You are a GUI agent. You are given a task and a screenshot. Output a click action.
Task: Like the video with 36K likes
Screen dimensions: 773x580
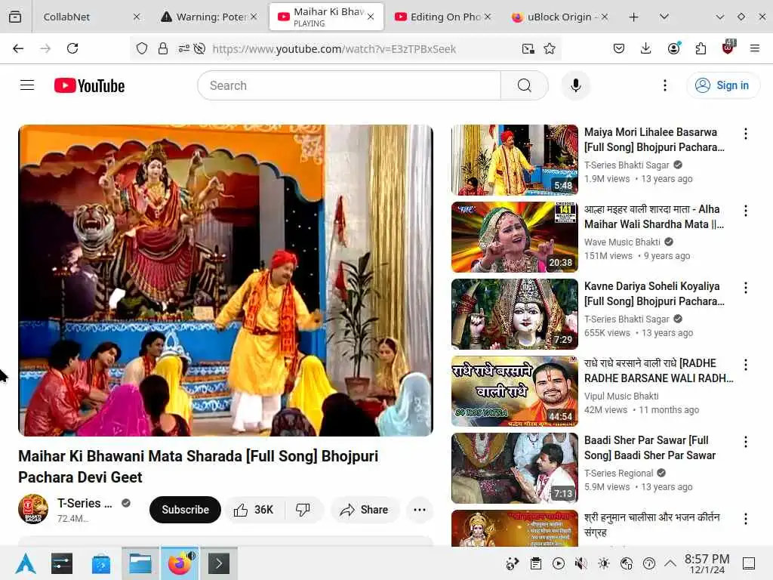254,510
